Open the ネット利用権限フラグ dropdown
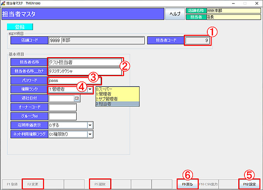 click(90, 134)
